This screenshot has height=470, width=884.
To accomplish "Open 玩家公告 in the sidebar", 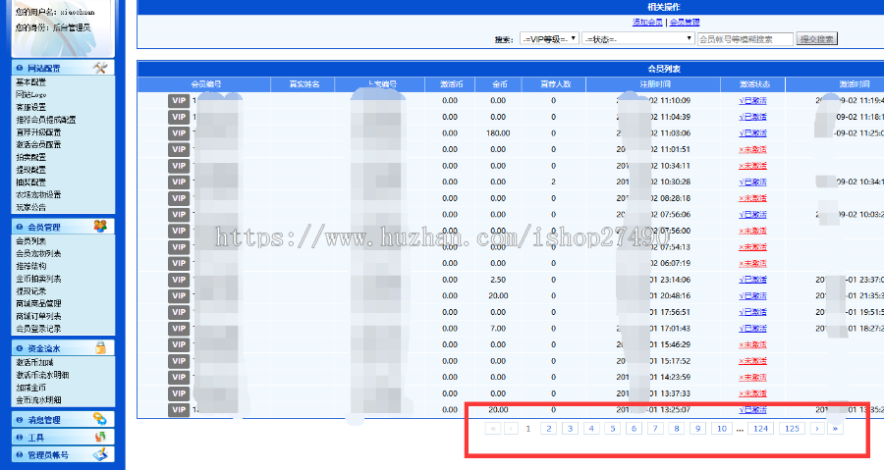I will (31, 207).
